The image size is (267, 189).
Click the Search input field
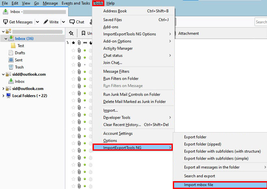click(261, 22)
